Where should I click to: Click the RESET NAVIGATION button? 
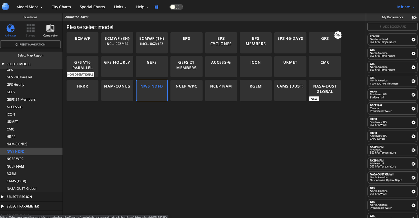pos(30,44)
